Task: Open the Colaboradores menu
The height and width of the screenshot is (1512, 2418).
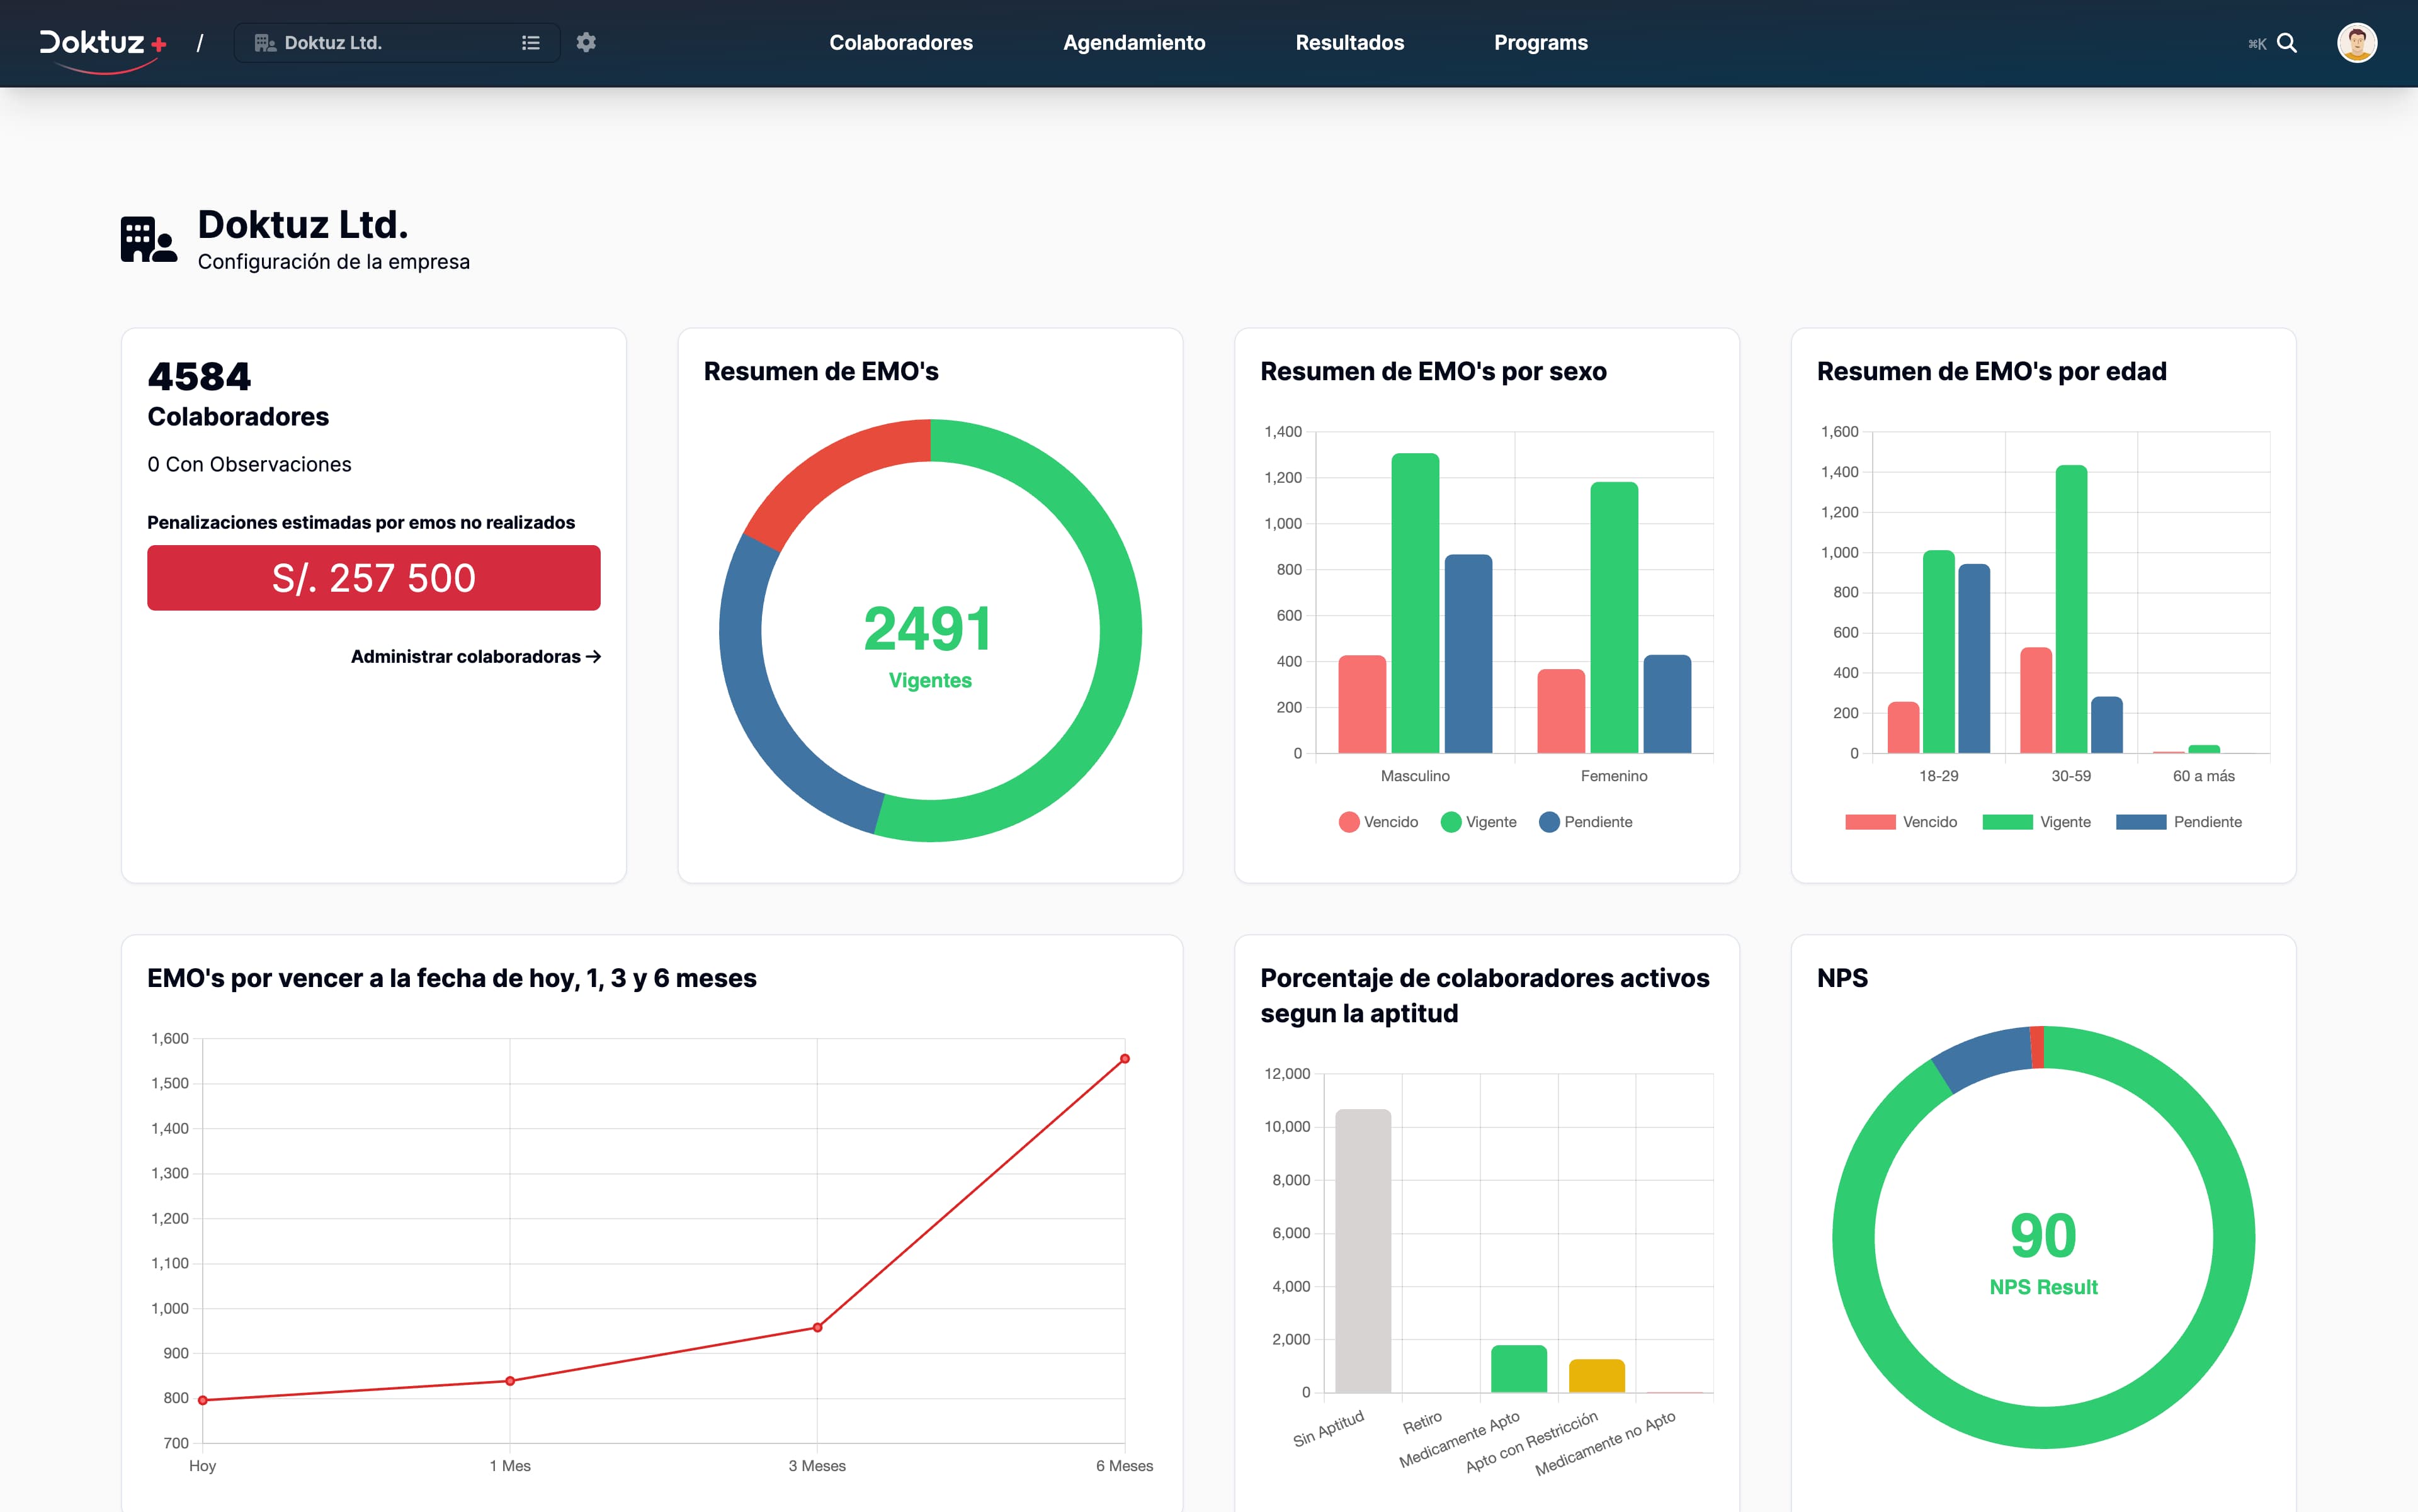Action: 899,43
